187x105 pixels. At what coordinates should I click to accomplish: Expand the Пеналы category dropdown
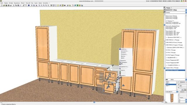point(186,12)
